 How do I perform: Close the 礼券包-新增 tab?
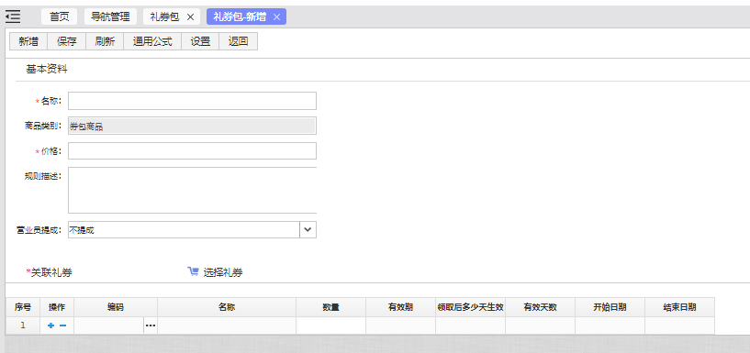click(x=276, y=17)
